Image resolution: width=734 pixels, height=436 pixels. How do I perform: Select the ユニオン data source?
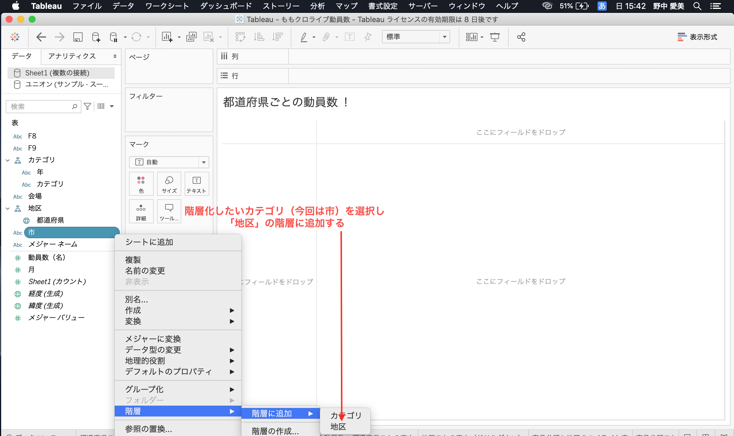point(61,84)
